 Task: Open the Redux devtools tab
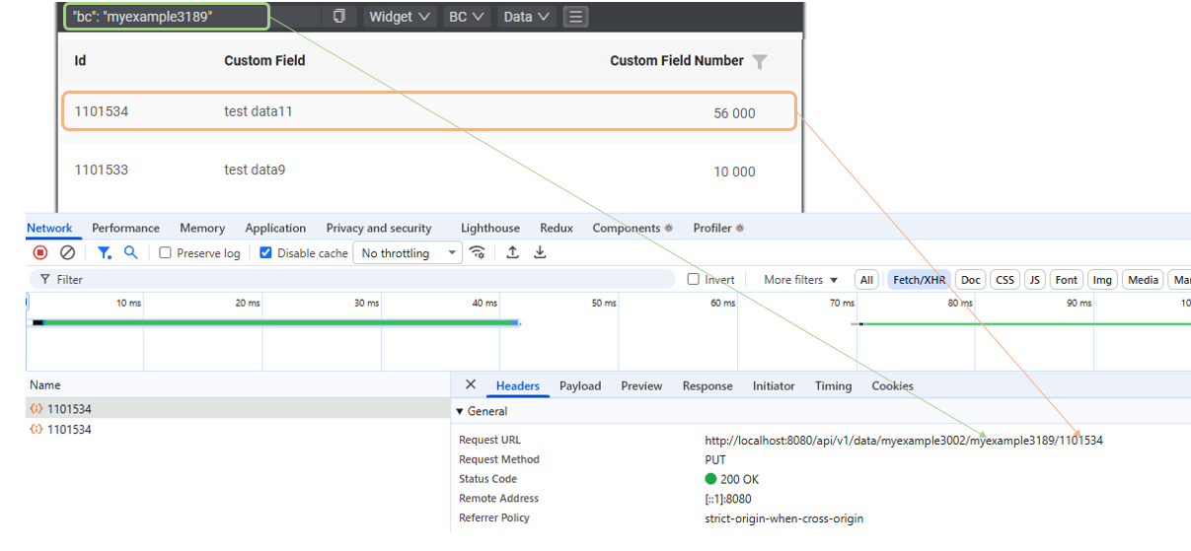(556, 228)
